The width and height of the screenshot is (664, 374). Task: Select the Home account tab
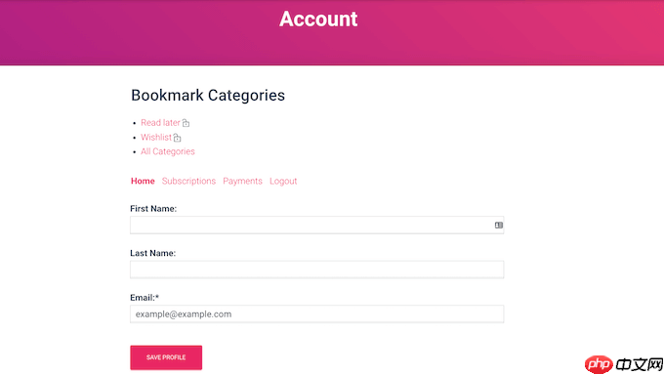[143, 182]
